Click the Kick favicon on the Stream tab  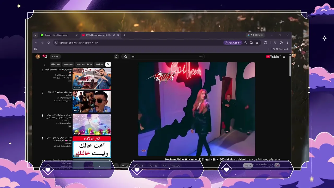tap(42, 35)
